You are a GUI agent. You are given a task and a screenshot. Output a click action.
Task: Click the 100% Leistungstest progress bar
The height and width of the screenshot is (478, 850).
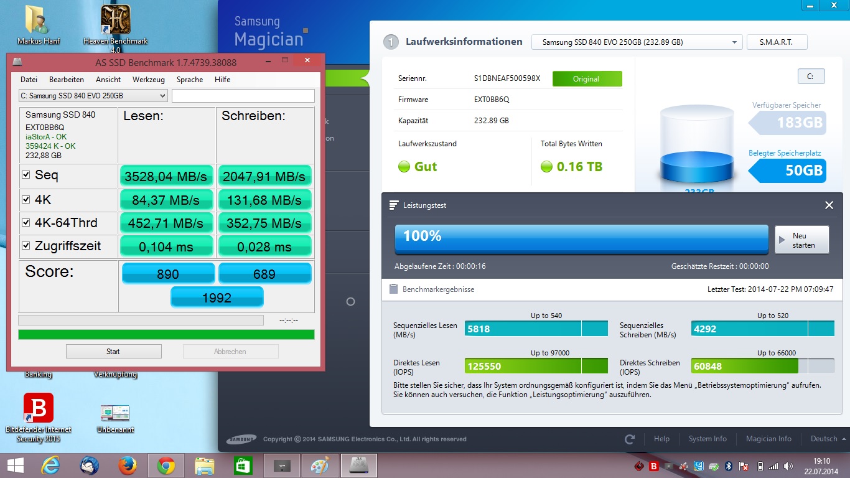coord(582,238)
